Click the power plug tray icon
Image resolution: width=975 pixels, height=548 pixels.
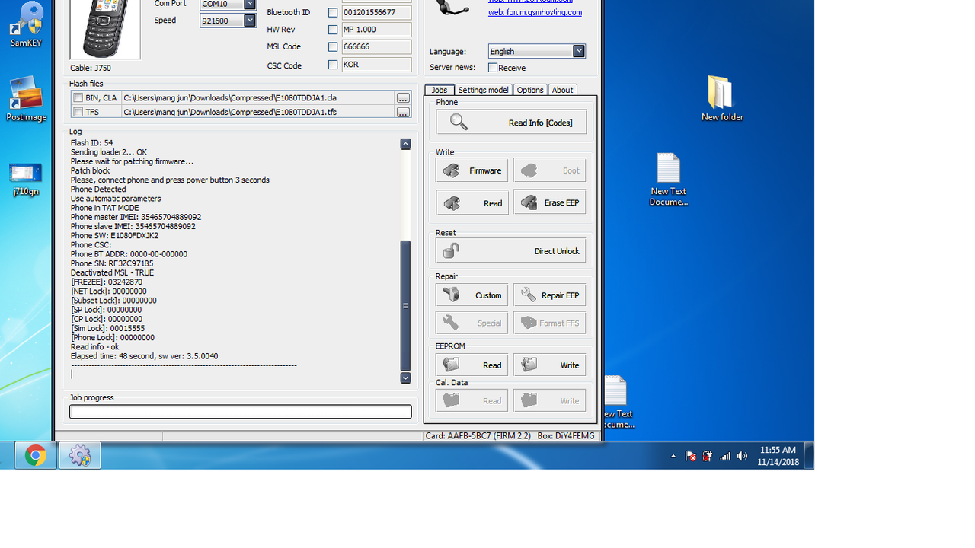[x=708, y=456]
